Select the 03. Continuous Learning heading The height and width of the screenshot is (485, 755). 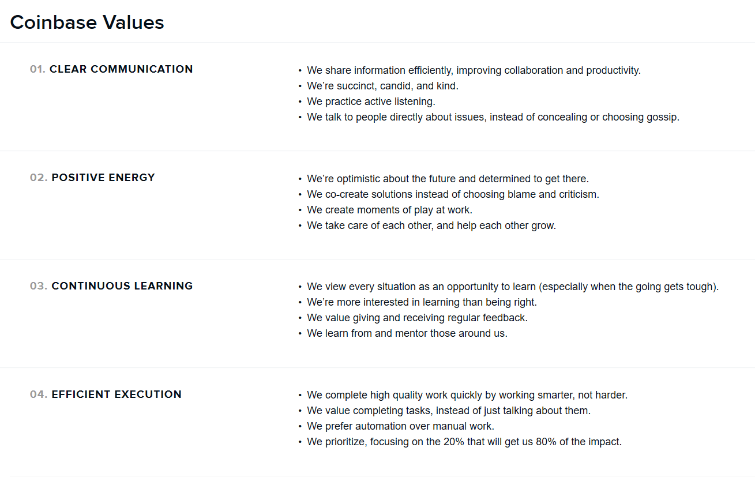click(111, 286)
